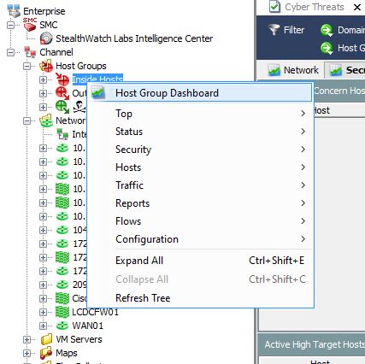
Task: Click the Maps folder icon
Action: pyautogui.click(x=46, y=353)
